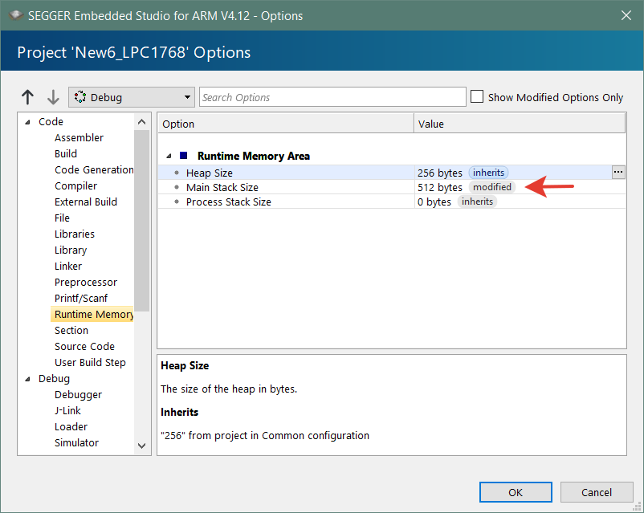Viewport: 644px width, 513px height.
Task: Click the SEGGER application icon in title bar
Action: pyautogui.click(x=16, y=15)
